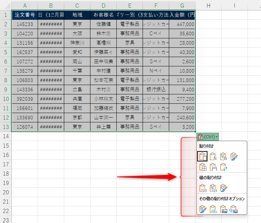Click order number cell 145233
The width and height of the screenshot is (261, 223).
[25, 24]
